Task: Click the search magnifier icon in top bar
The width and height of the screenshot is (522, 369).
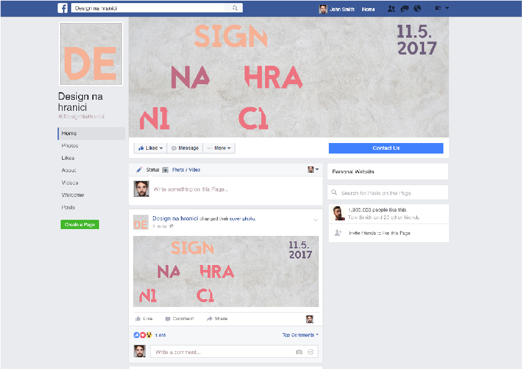Action: [235, 9]
